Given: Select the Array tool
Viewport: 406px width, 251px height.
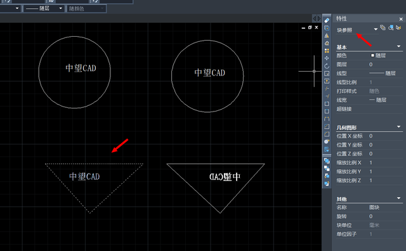Looking at the screenshot, I should 327,51.
